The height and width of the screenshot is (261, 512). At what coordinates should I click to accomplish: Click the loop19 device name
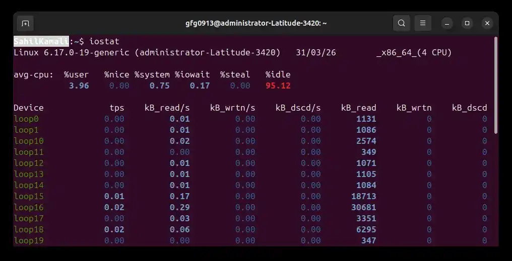click(29, 241)
